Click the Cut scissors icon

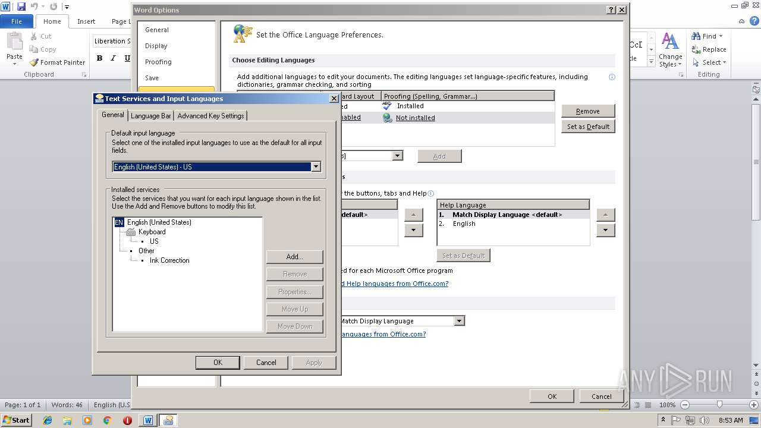tap(34, 36)
